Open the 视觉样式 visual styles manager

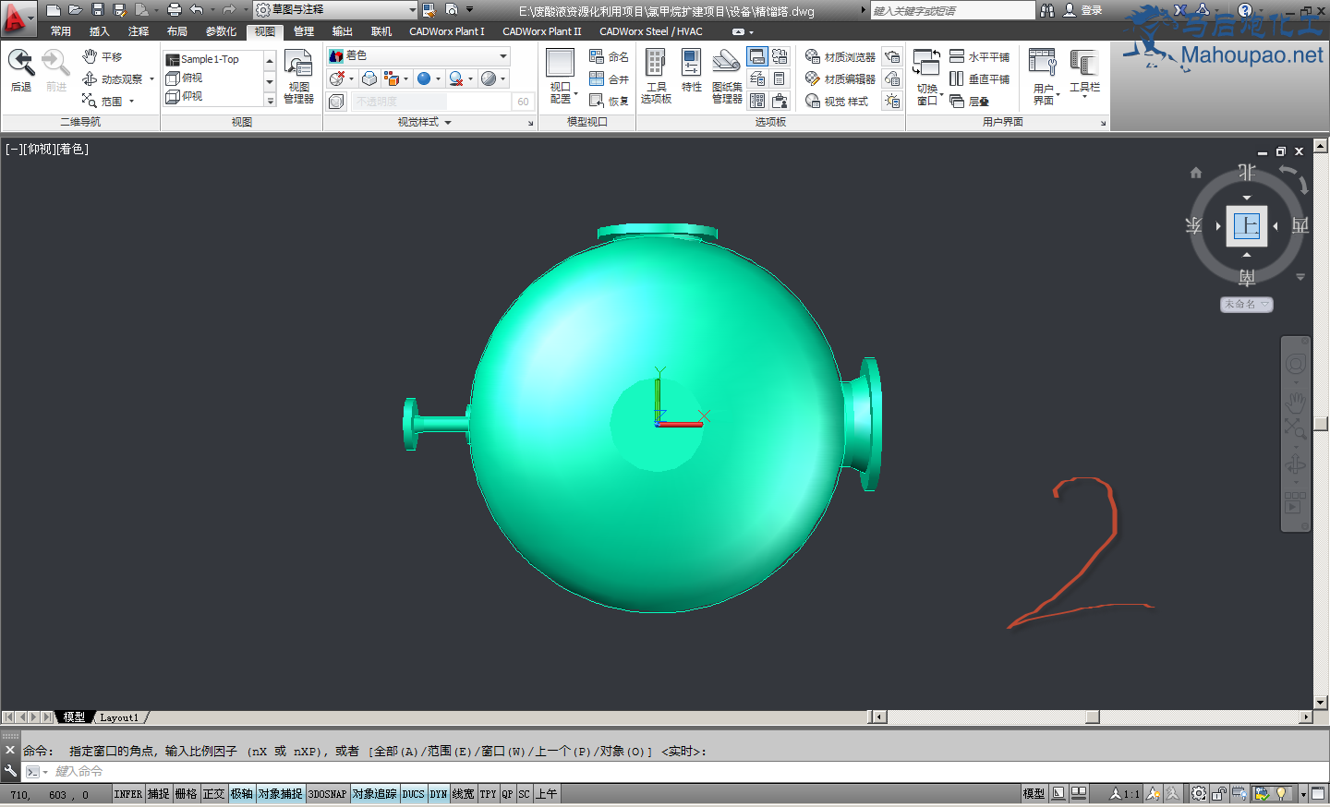pos(836,101)
